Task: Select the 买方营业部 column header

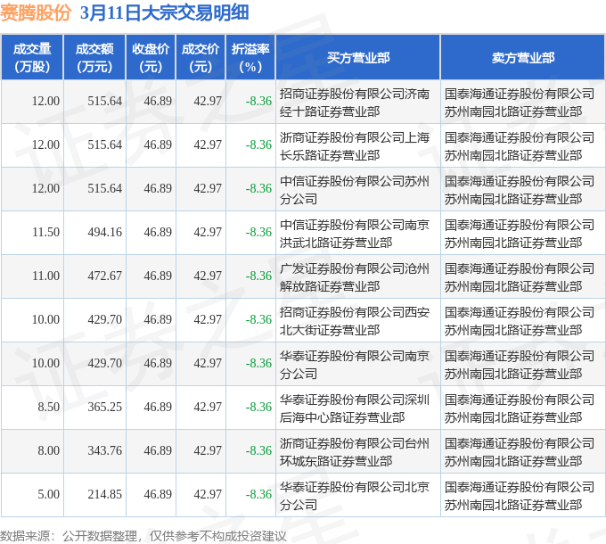Action: click(358, 57)
